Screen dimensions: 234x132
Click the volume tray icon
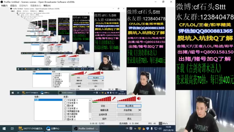coord(160,128)
